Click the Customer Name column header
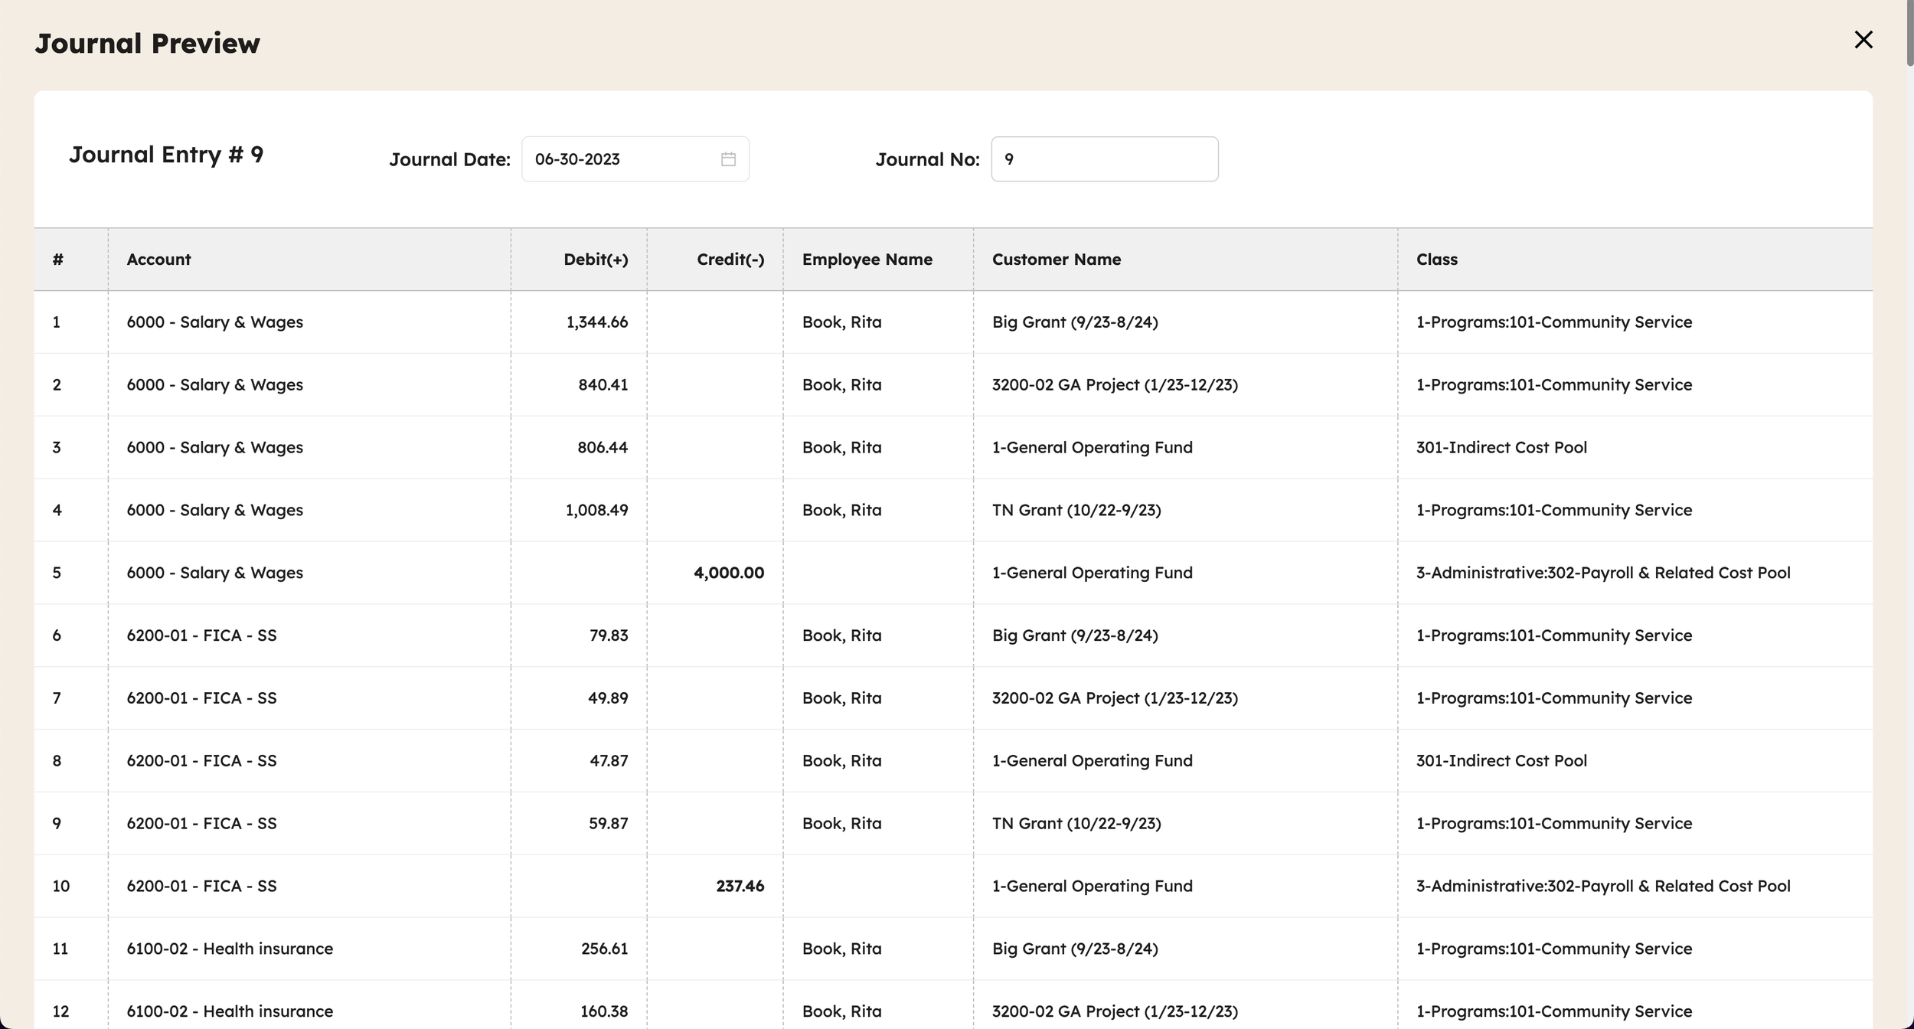This screenshot has width=1914, height=1029. 1056,260
